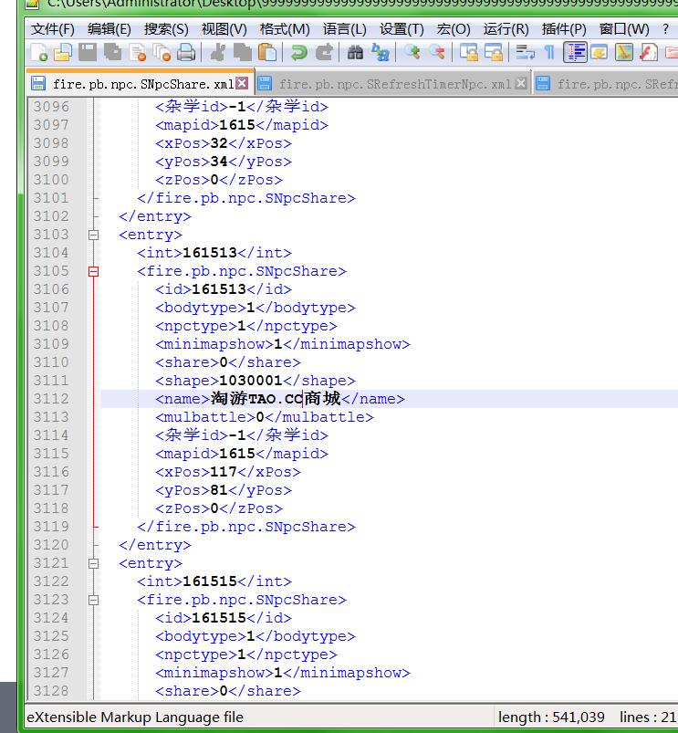Click status bar 'eXtensible Markup Language file'

coord(135,717)
